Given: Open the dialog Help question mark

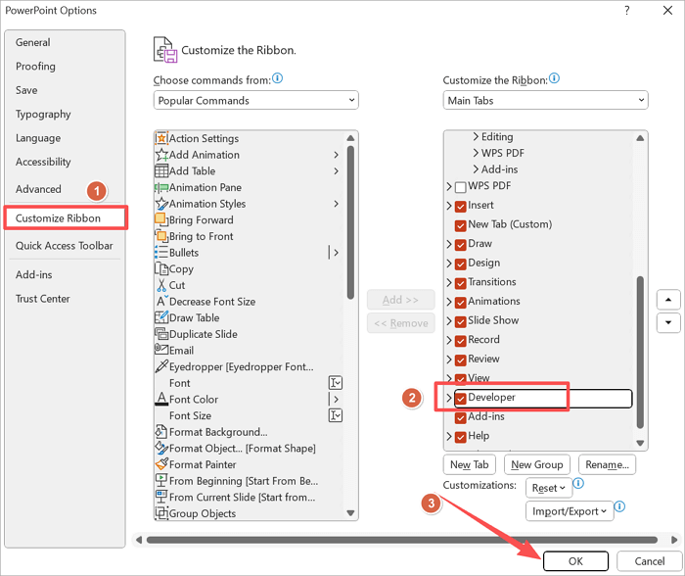Looking at the screenshot, I should [627, 11].
